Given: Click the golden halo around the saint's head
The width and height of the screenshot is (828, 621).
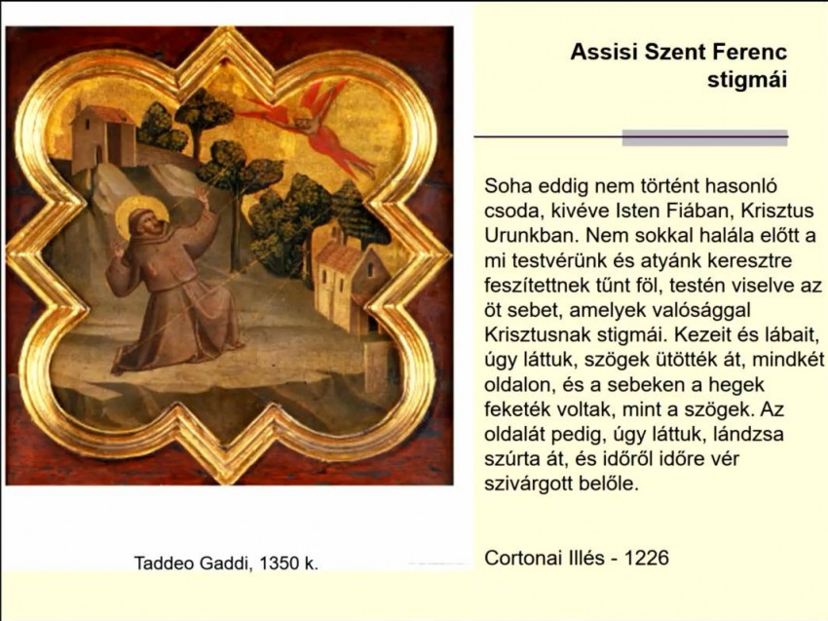Looking at the screenshot, I should tap(132, 215).
